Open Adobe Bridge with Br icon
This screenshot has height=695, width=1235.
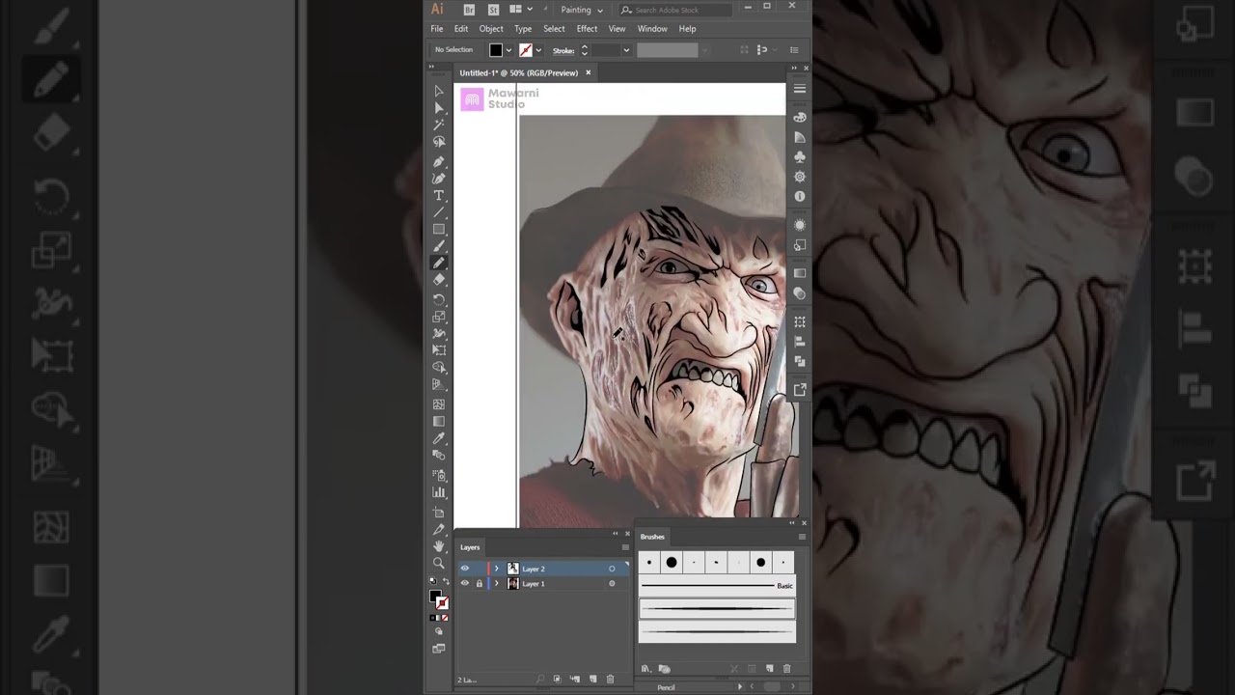click(x=470, y=10)
